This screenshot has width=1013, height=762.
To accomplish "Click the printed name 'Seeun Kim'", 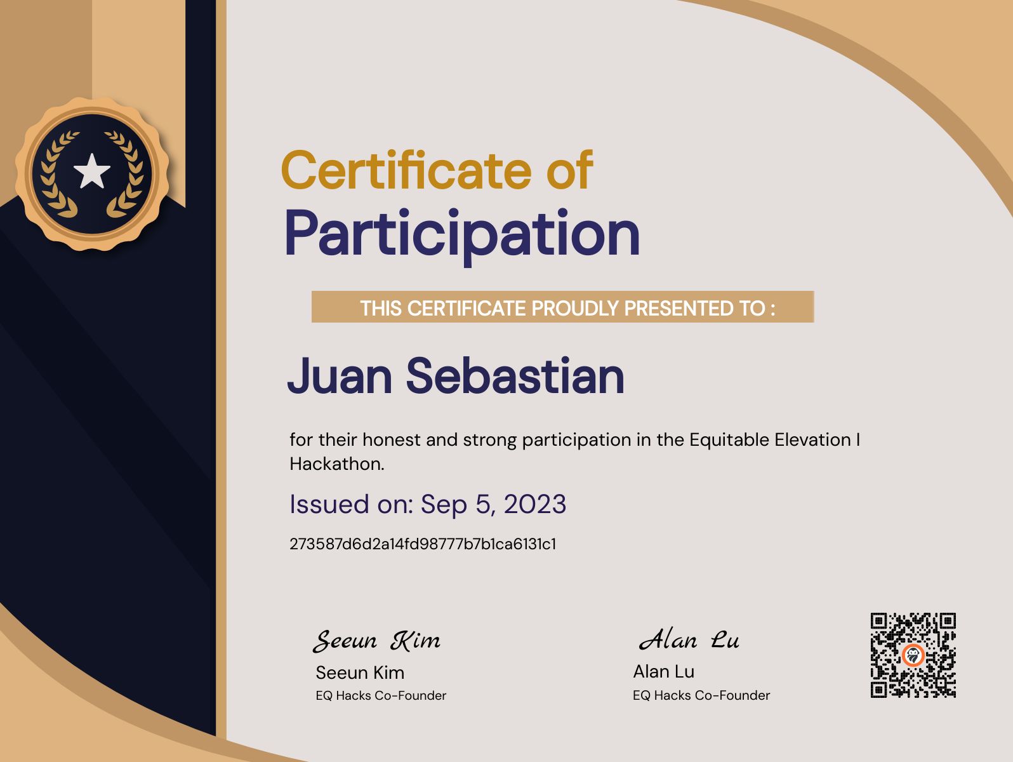I will 360,672.
